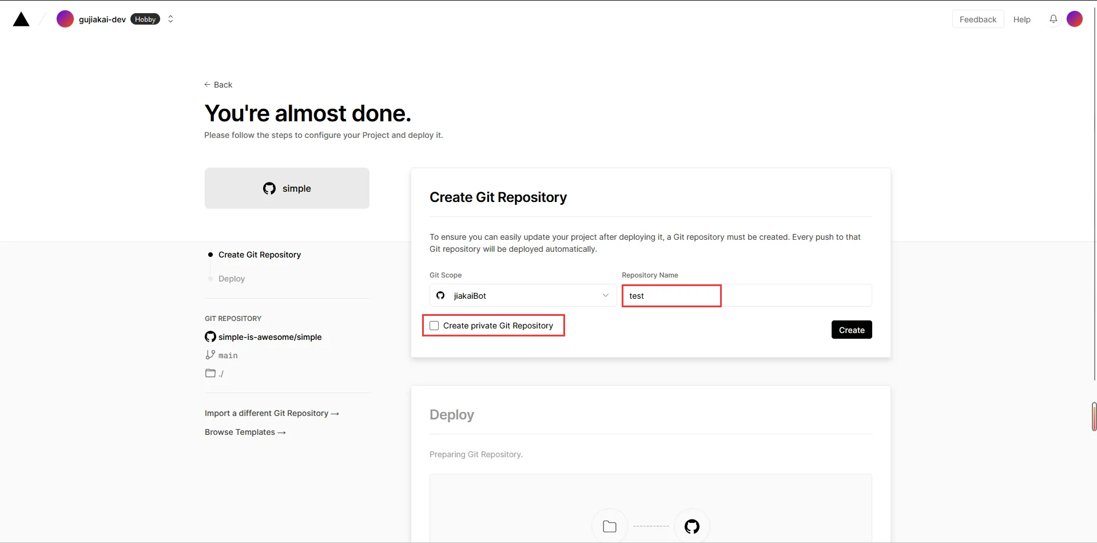The height and width of the screenshot is (543, 1097).
Task: Click the Create button
Action: [852, 330]
